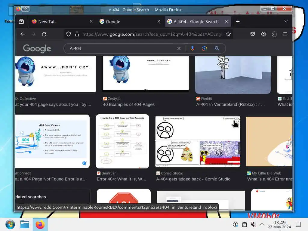This screenshot has height=231, width=308.
Task: Click the Zesty.io source label
Action: pyautogui.click(x=112, y=99)
